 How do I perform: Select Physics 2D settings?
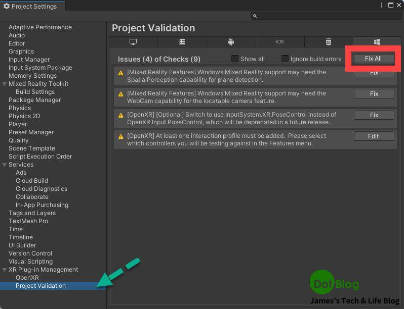[x=24, y=116]
